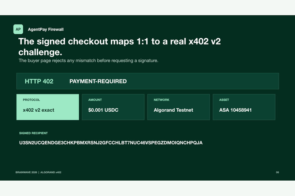
Task: Open the Amount $0.001 USDC card
Action: pyautogui.click(x=113, y=107)
